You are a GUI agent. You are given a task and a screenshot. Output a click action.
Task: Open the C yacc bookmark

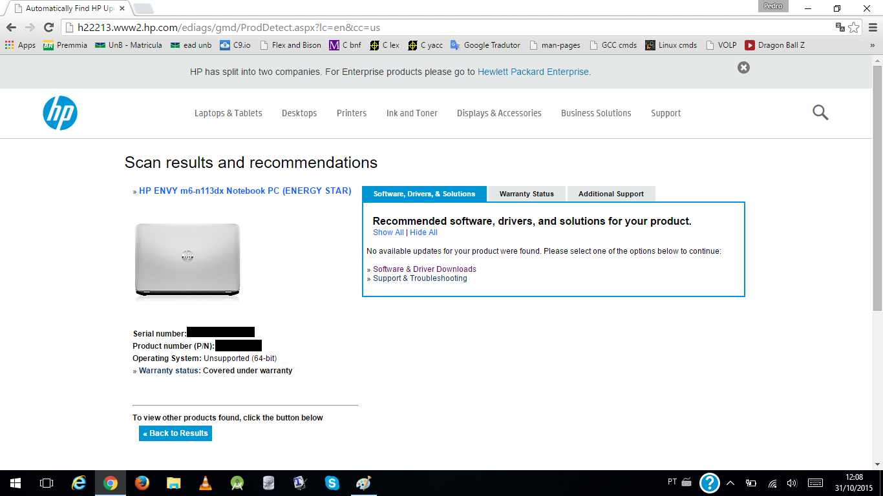click(425, 45)
